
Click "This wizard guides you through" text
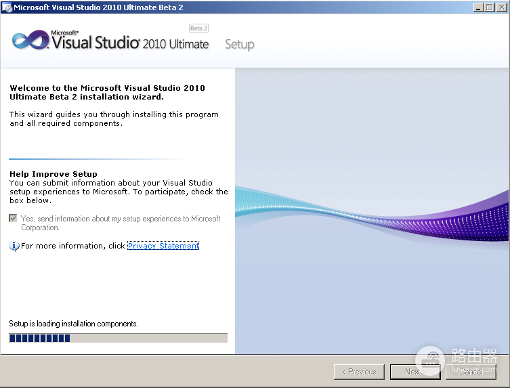(x=114, y=118)
